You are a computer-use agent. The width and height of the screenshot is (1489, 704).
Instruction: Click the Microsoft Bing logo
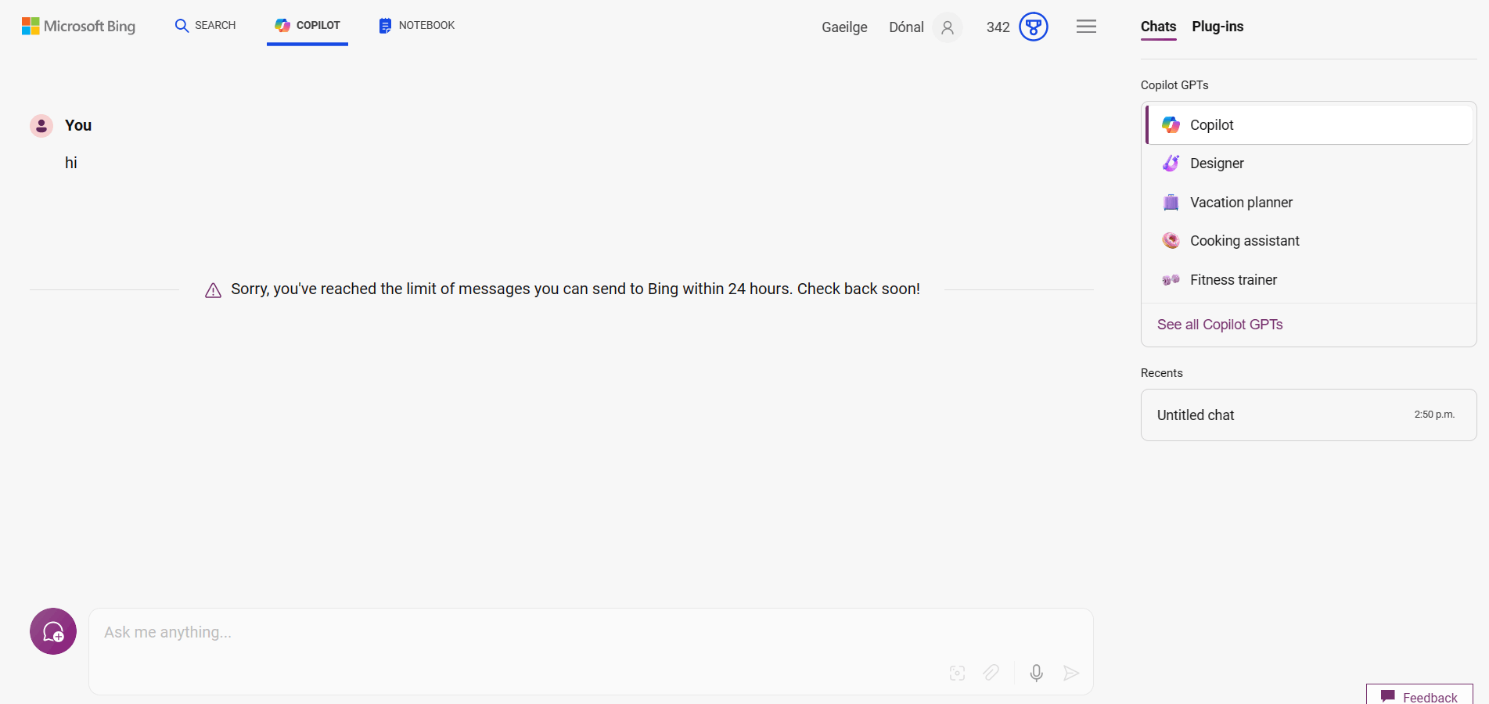tap(78, 26)
